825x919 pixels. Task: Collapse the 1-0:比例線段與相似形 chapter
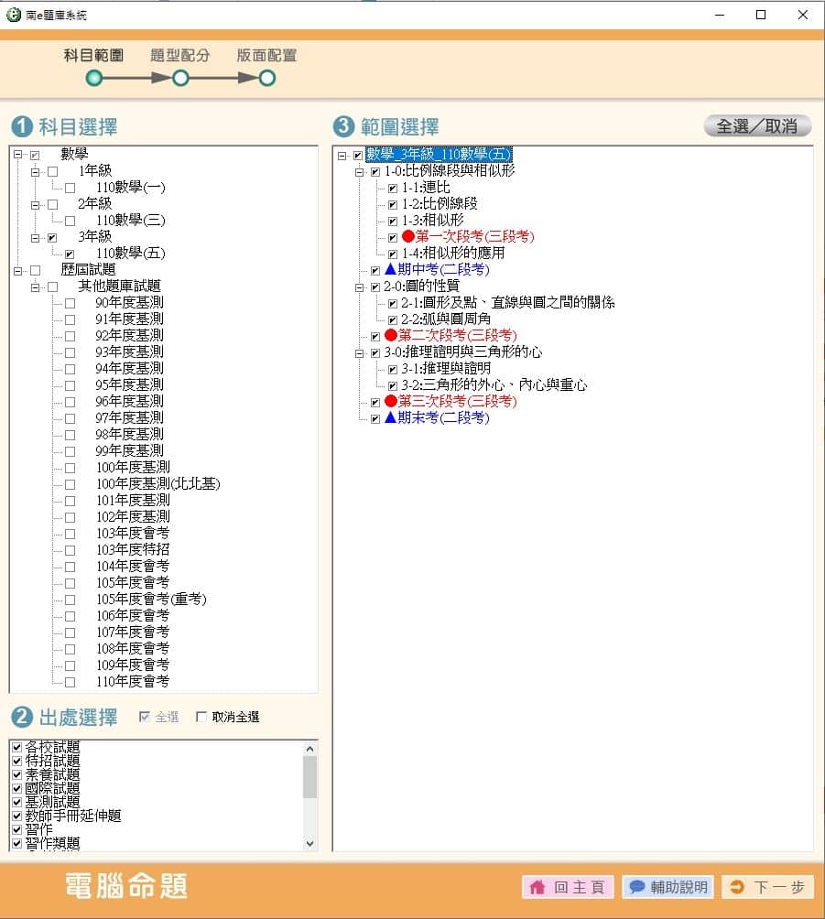[359, 172]
